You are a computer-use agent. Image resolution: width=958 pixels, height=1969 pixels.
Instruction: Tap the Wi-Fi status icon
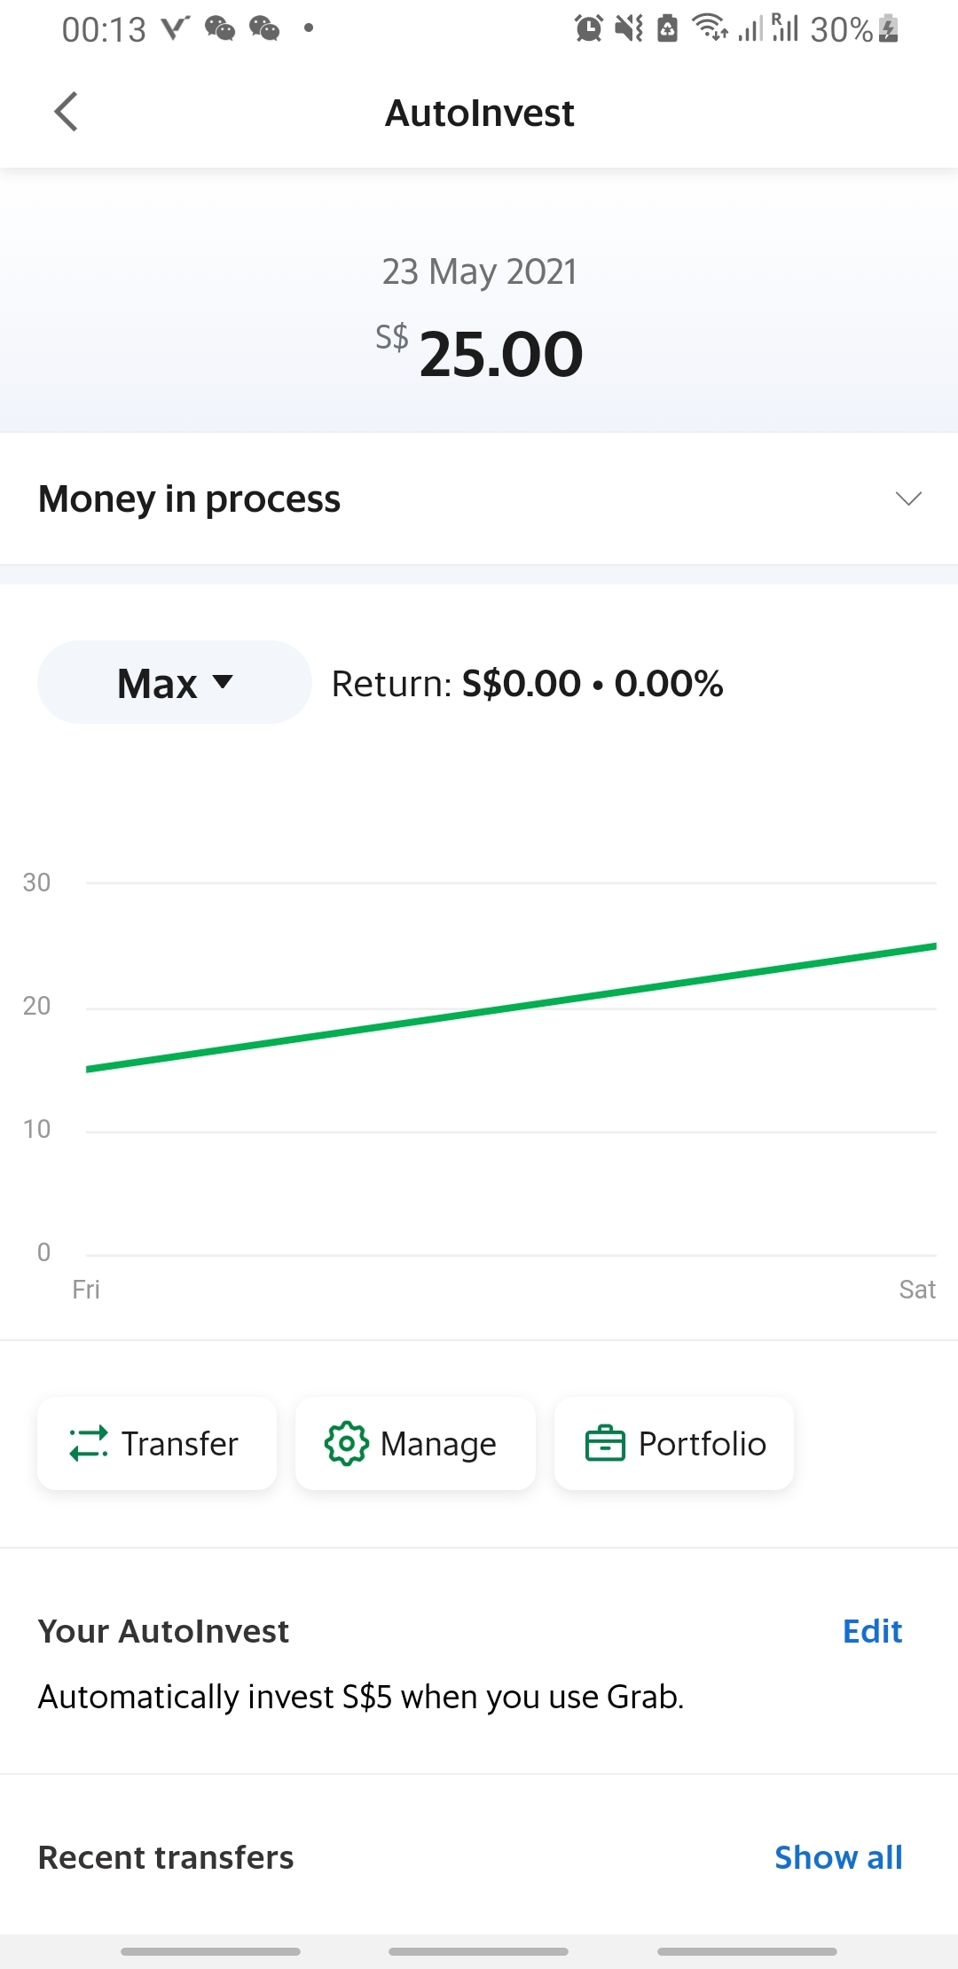tap(710, 29)
